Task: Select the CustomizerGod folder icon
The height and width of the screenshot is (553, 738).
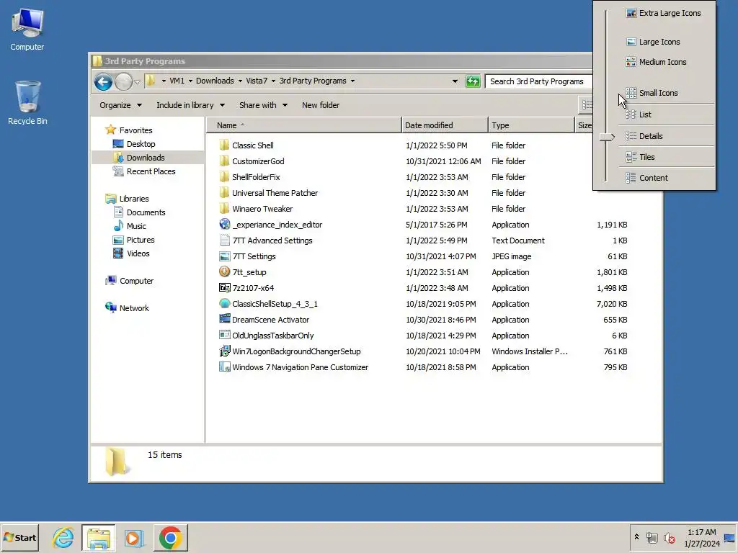Action: click(225, 161)
